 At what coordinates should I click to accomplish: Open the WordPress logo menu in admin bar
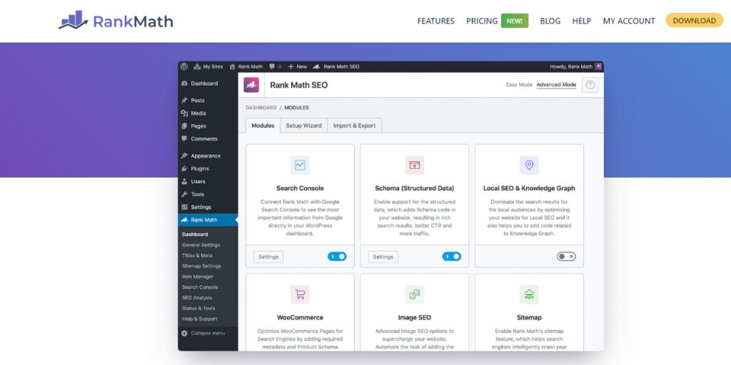coord(184,66)
